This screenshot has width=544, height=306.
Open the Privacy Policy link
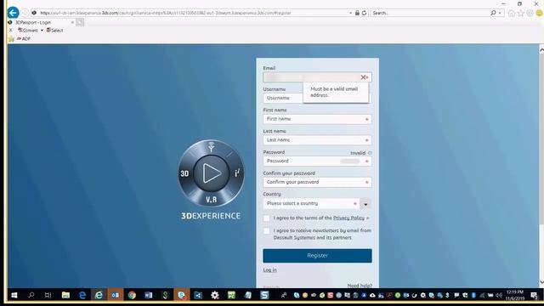(348, 218)
